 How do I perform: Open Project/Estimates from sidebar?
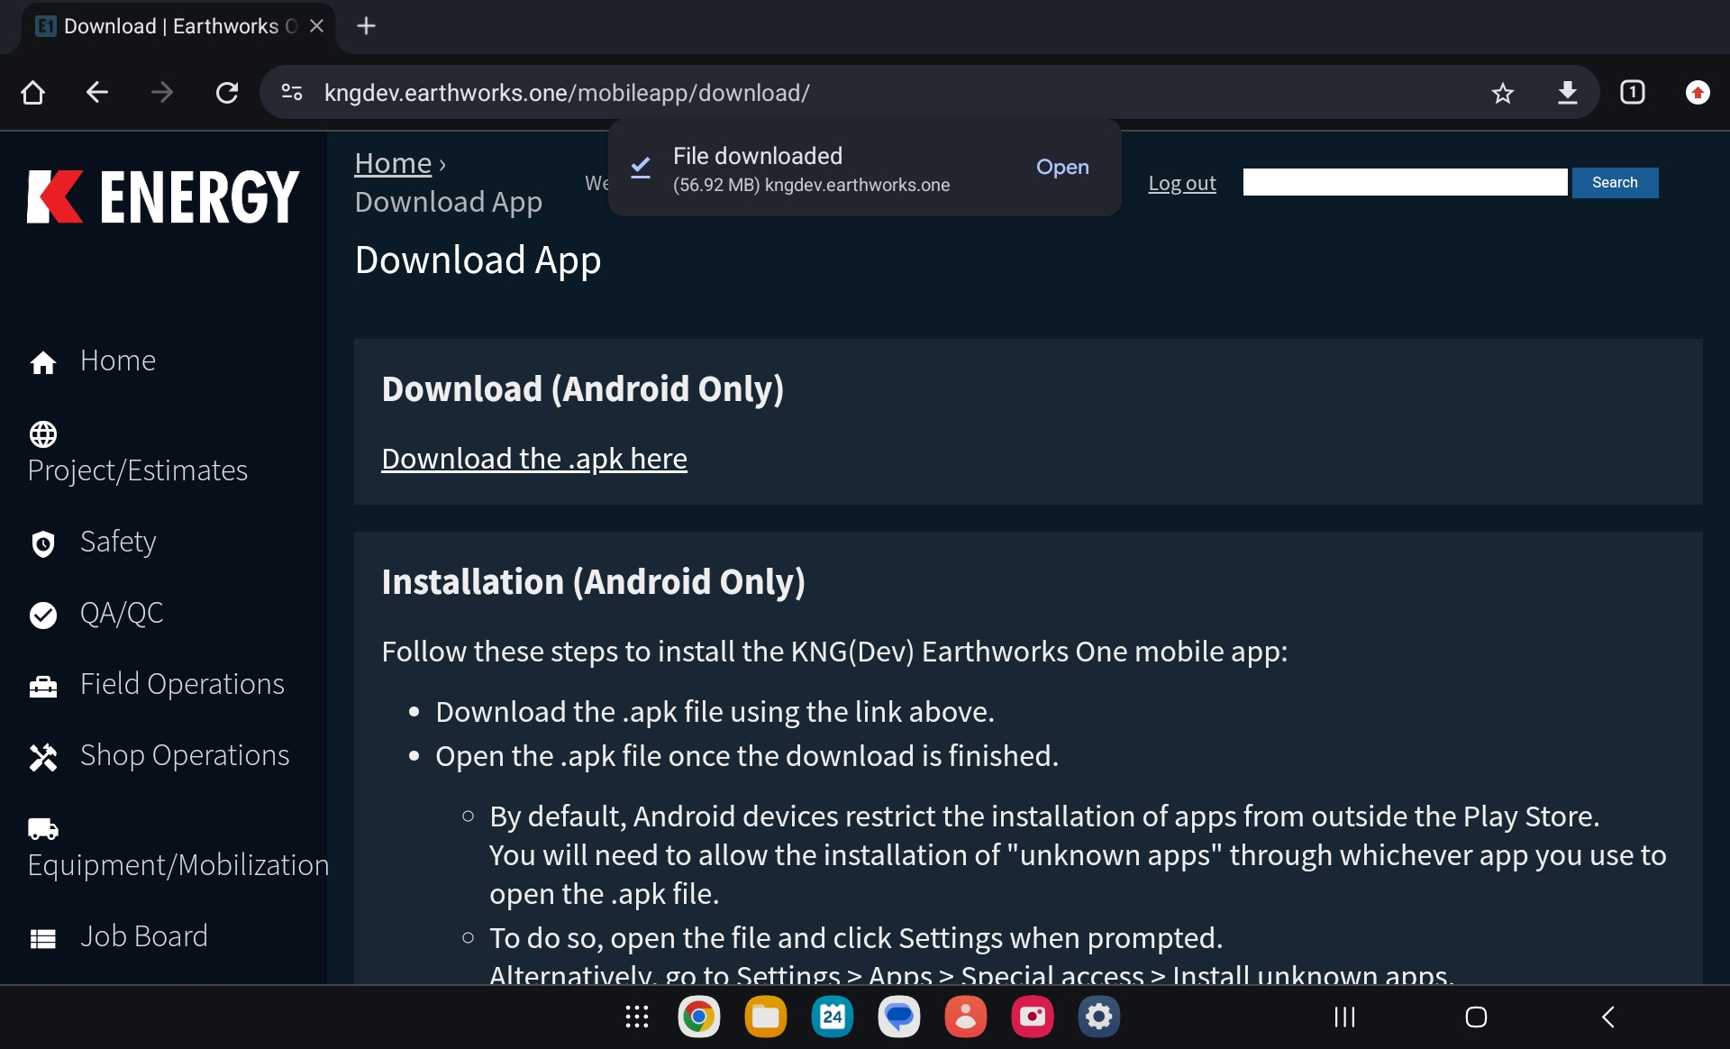pyautogui.click(x=137, y=470)
